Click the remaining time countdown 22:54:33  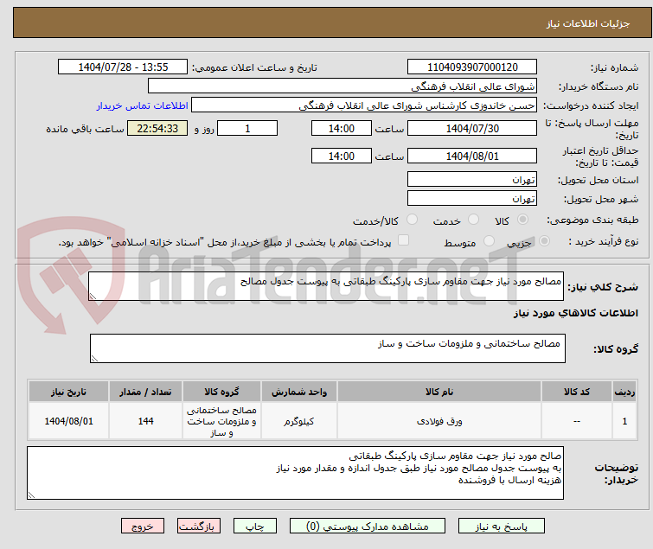point(157,128)
